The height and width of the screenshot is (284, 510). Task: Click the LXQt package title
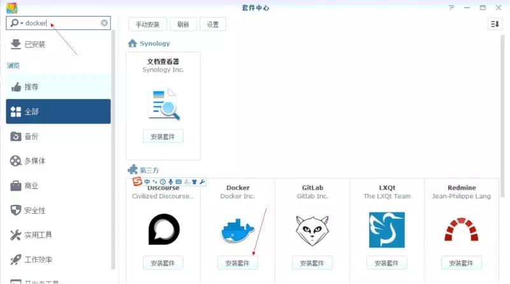(x=387, y=188)
